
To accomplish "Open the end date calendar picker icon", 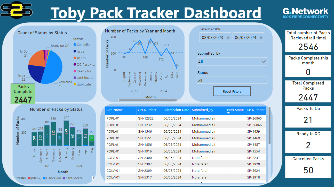I will 261,38.
